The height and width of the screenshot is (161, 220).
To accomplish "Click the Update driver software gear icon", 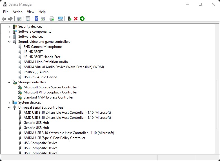I will pos(52,19).
